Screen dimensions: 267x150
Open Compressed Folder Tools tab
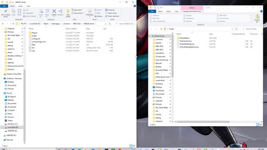point(192,11)
